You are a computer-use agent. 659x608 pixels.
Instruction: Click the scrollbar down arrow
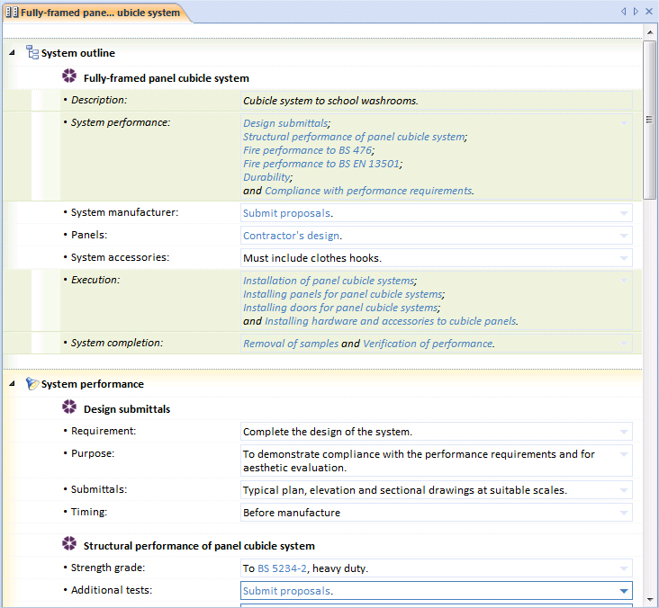click(650, 599)
